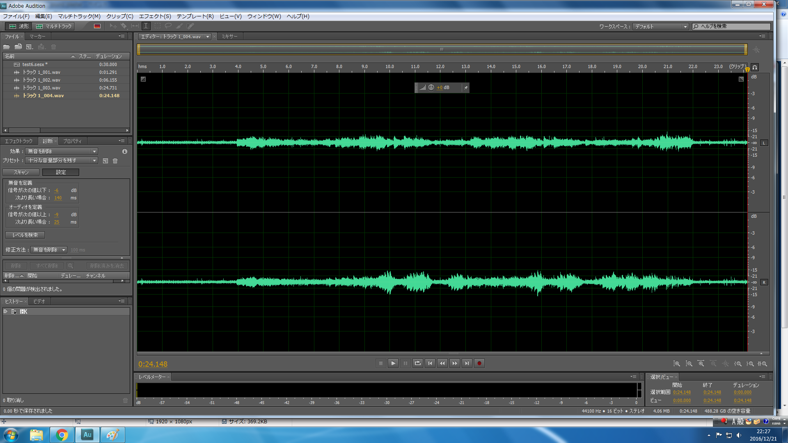
Task: Click the スキャン scan button
Action: tap(21, 173)
